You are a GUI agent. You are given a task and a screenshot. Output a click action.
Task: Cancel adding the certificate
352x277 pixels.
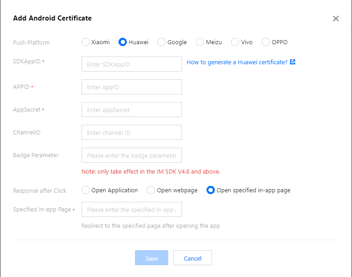[192, 258]
